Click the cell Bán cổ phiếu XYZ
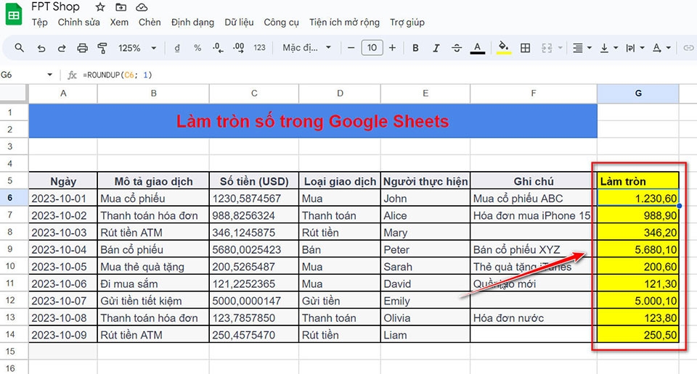This screenshot has width=697, height=374. (534, 249)
